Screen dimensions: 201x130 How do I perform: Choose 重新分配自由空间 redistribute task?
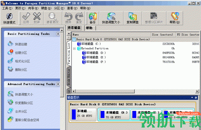pyautogui.click(x=23, y=120)
